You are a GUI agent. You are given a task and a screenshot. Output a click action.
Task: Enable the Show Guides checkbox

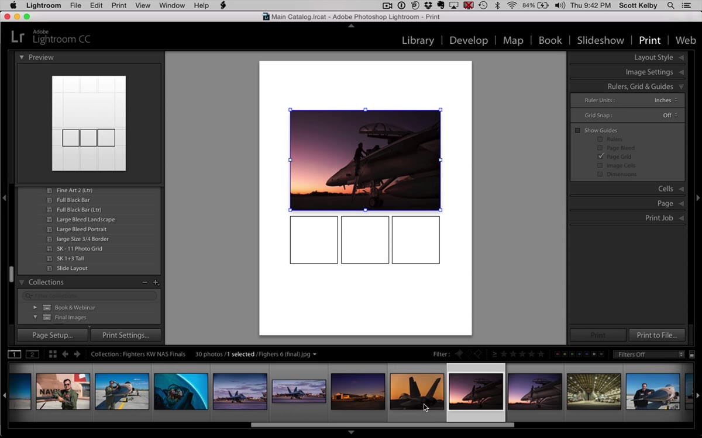578,131
